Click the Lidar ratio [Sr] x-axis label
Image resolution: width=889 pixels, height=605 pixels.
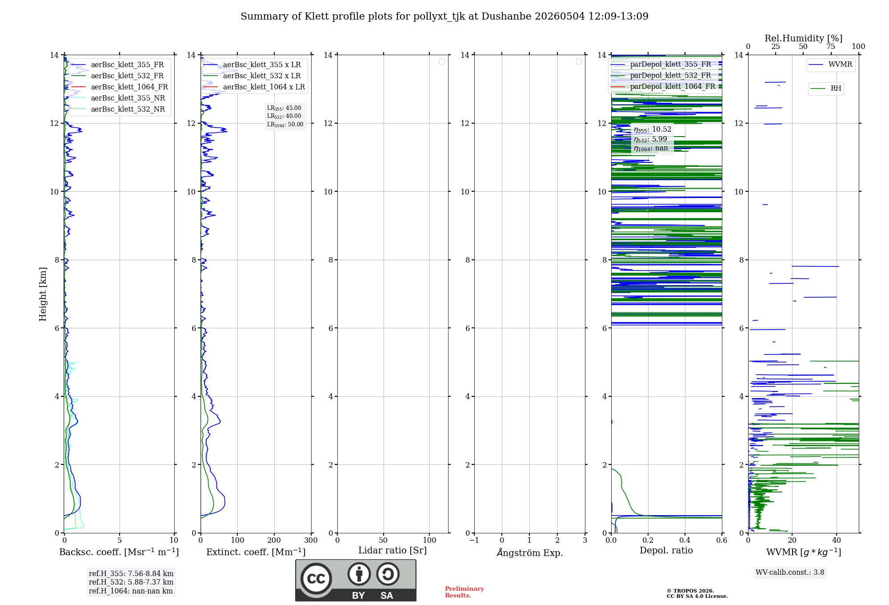point(392,551)
